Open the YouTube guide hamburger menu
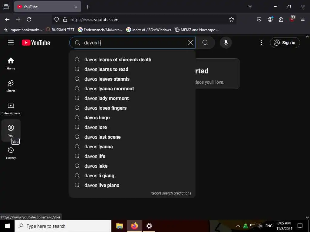The height and width of the screenshot is (232, 310). (x=11, y=43)
